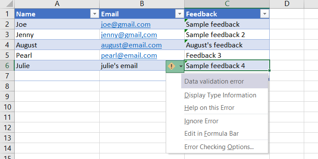The image size is (318, 159).
Task: Select row 6 header
Action: click(7, 65)
